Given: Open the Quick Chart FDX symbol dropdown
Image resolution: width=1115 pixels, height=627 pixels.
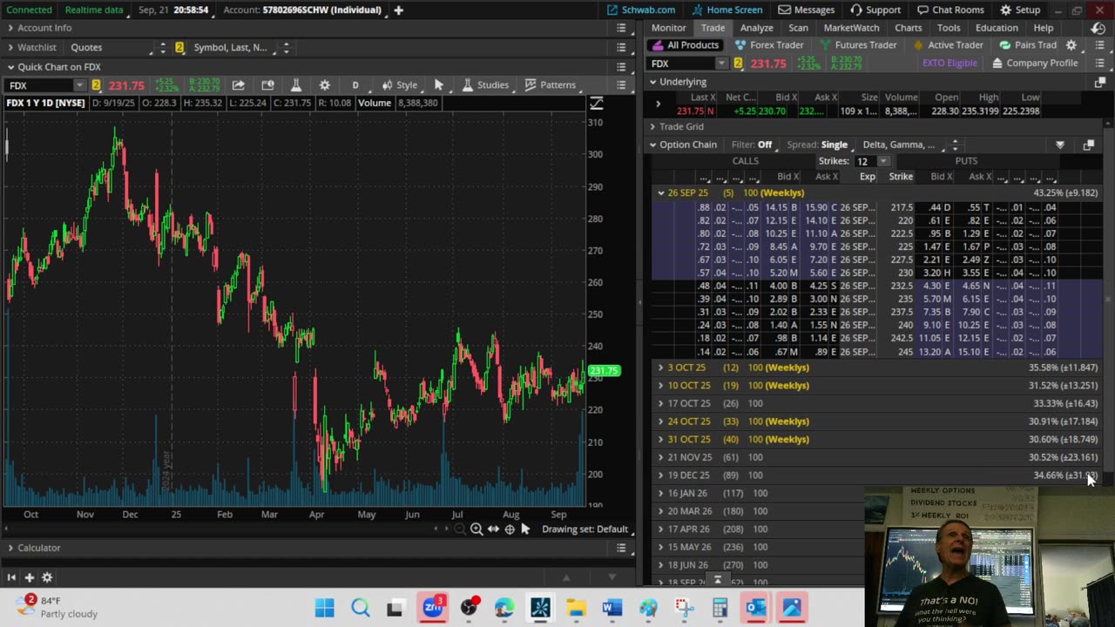Looking at the screenshot, I should pos(79,85).
